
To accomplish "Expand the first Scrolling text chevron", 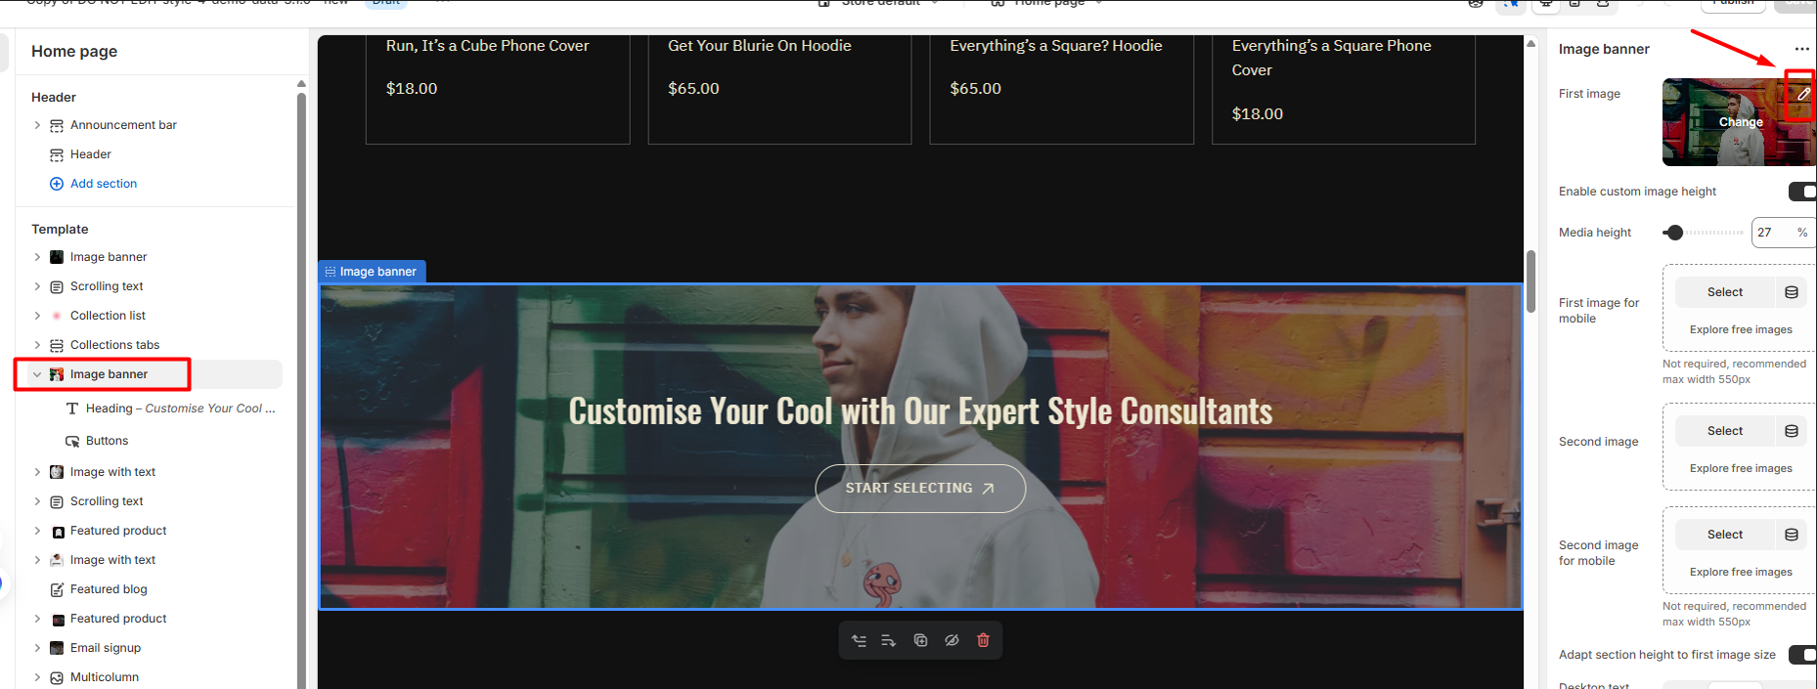I will (x=37, y=286).
